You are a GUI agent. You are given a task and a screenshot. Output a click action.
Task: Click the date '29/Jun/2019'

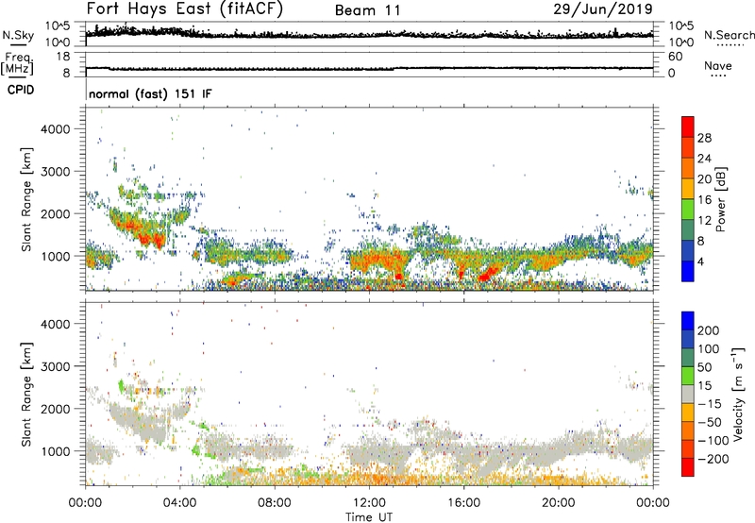point(603,9)
